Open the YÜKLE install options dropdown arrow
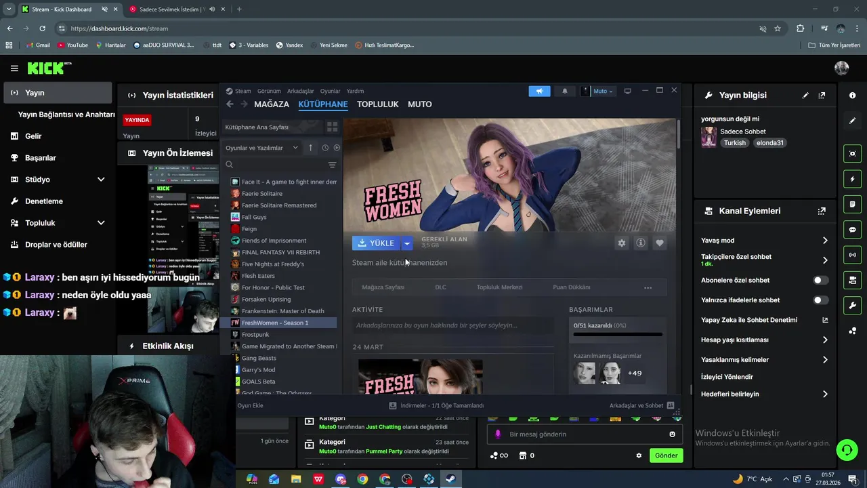867x488 pixels. (406, 243)
